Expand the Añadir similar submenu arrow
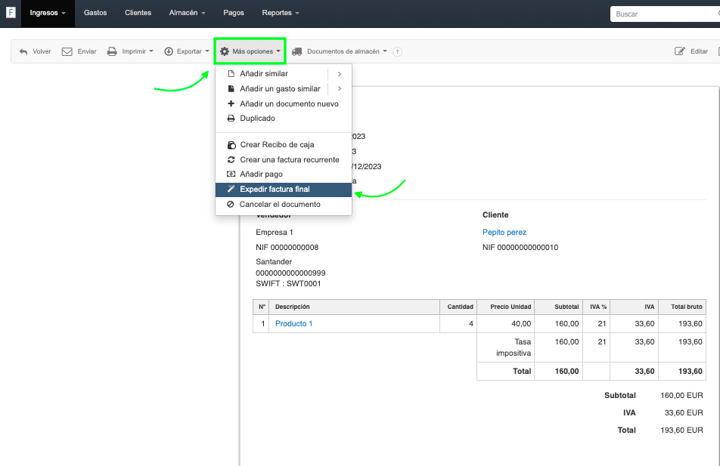The width and height of the screenshot is (720, 466). tap(340, 74)
